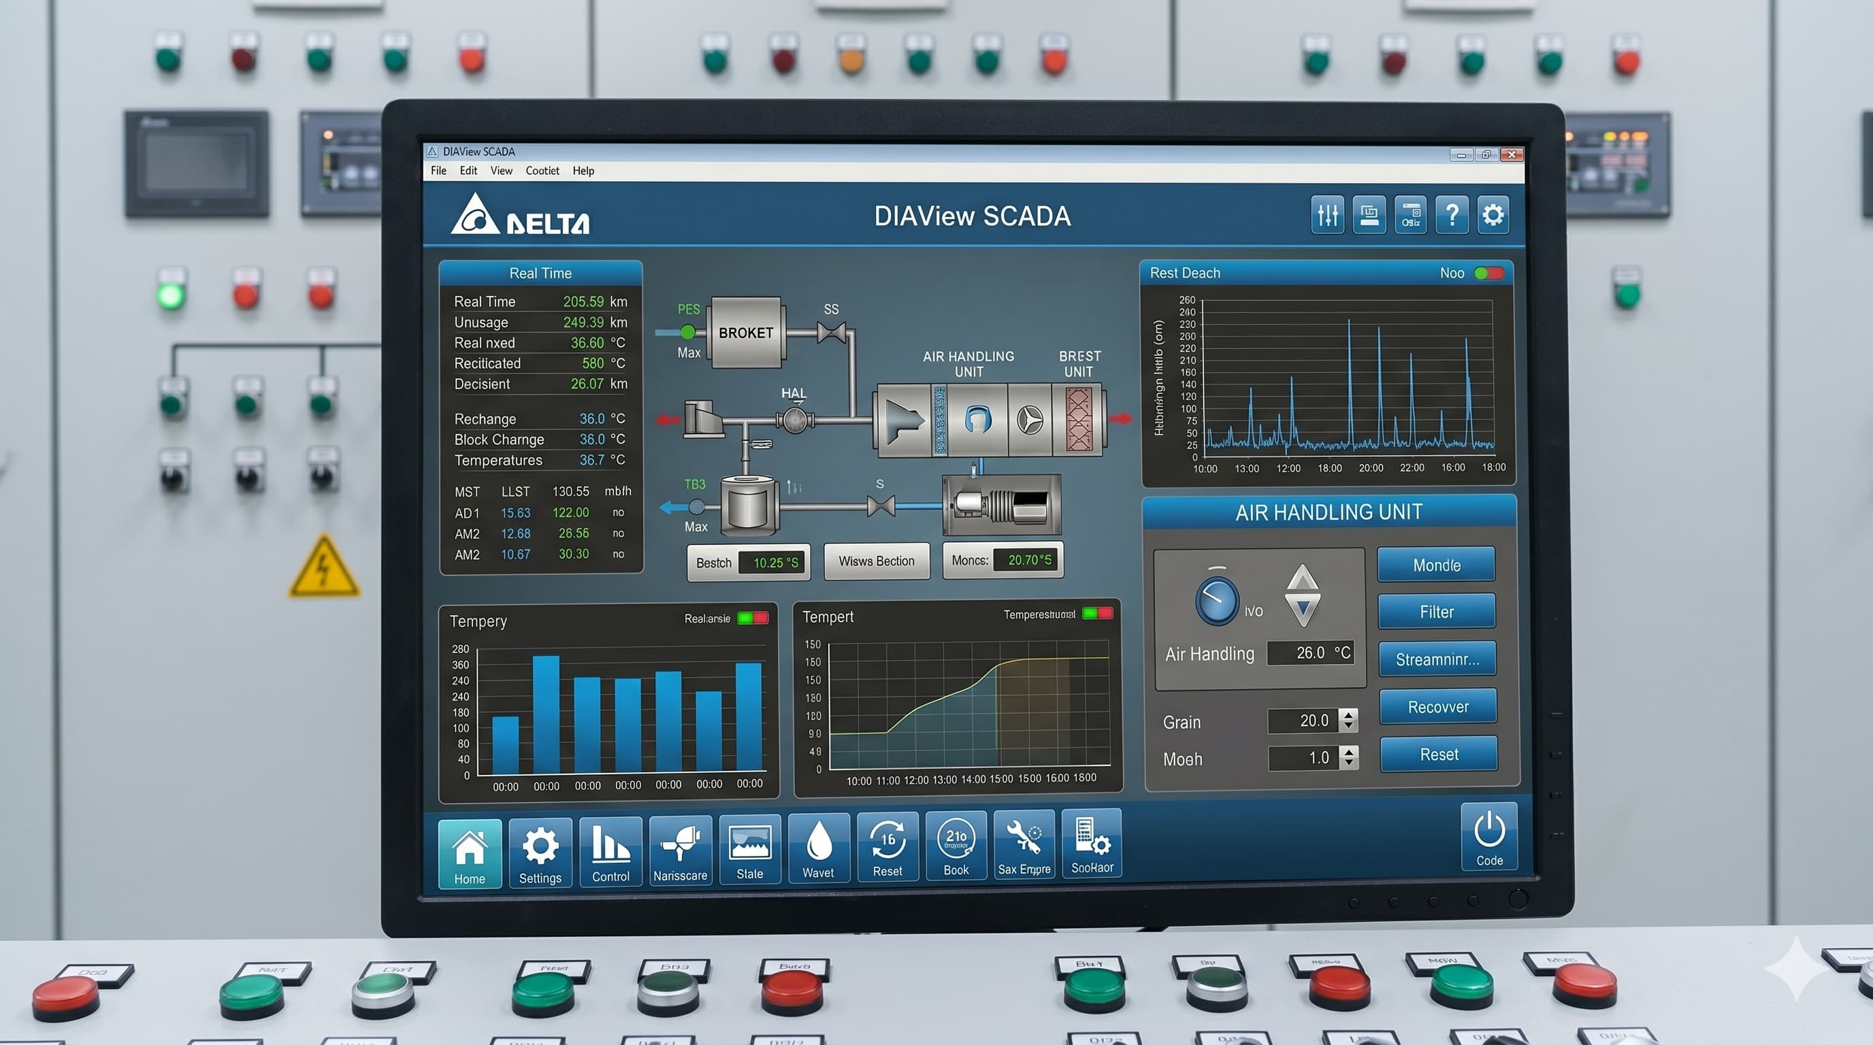Click the Mondle button
The image size is (1873, 1045).
[1436, 565]
